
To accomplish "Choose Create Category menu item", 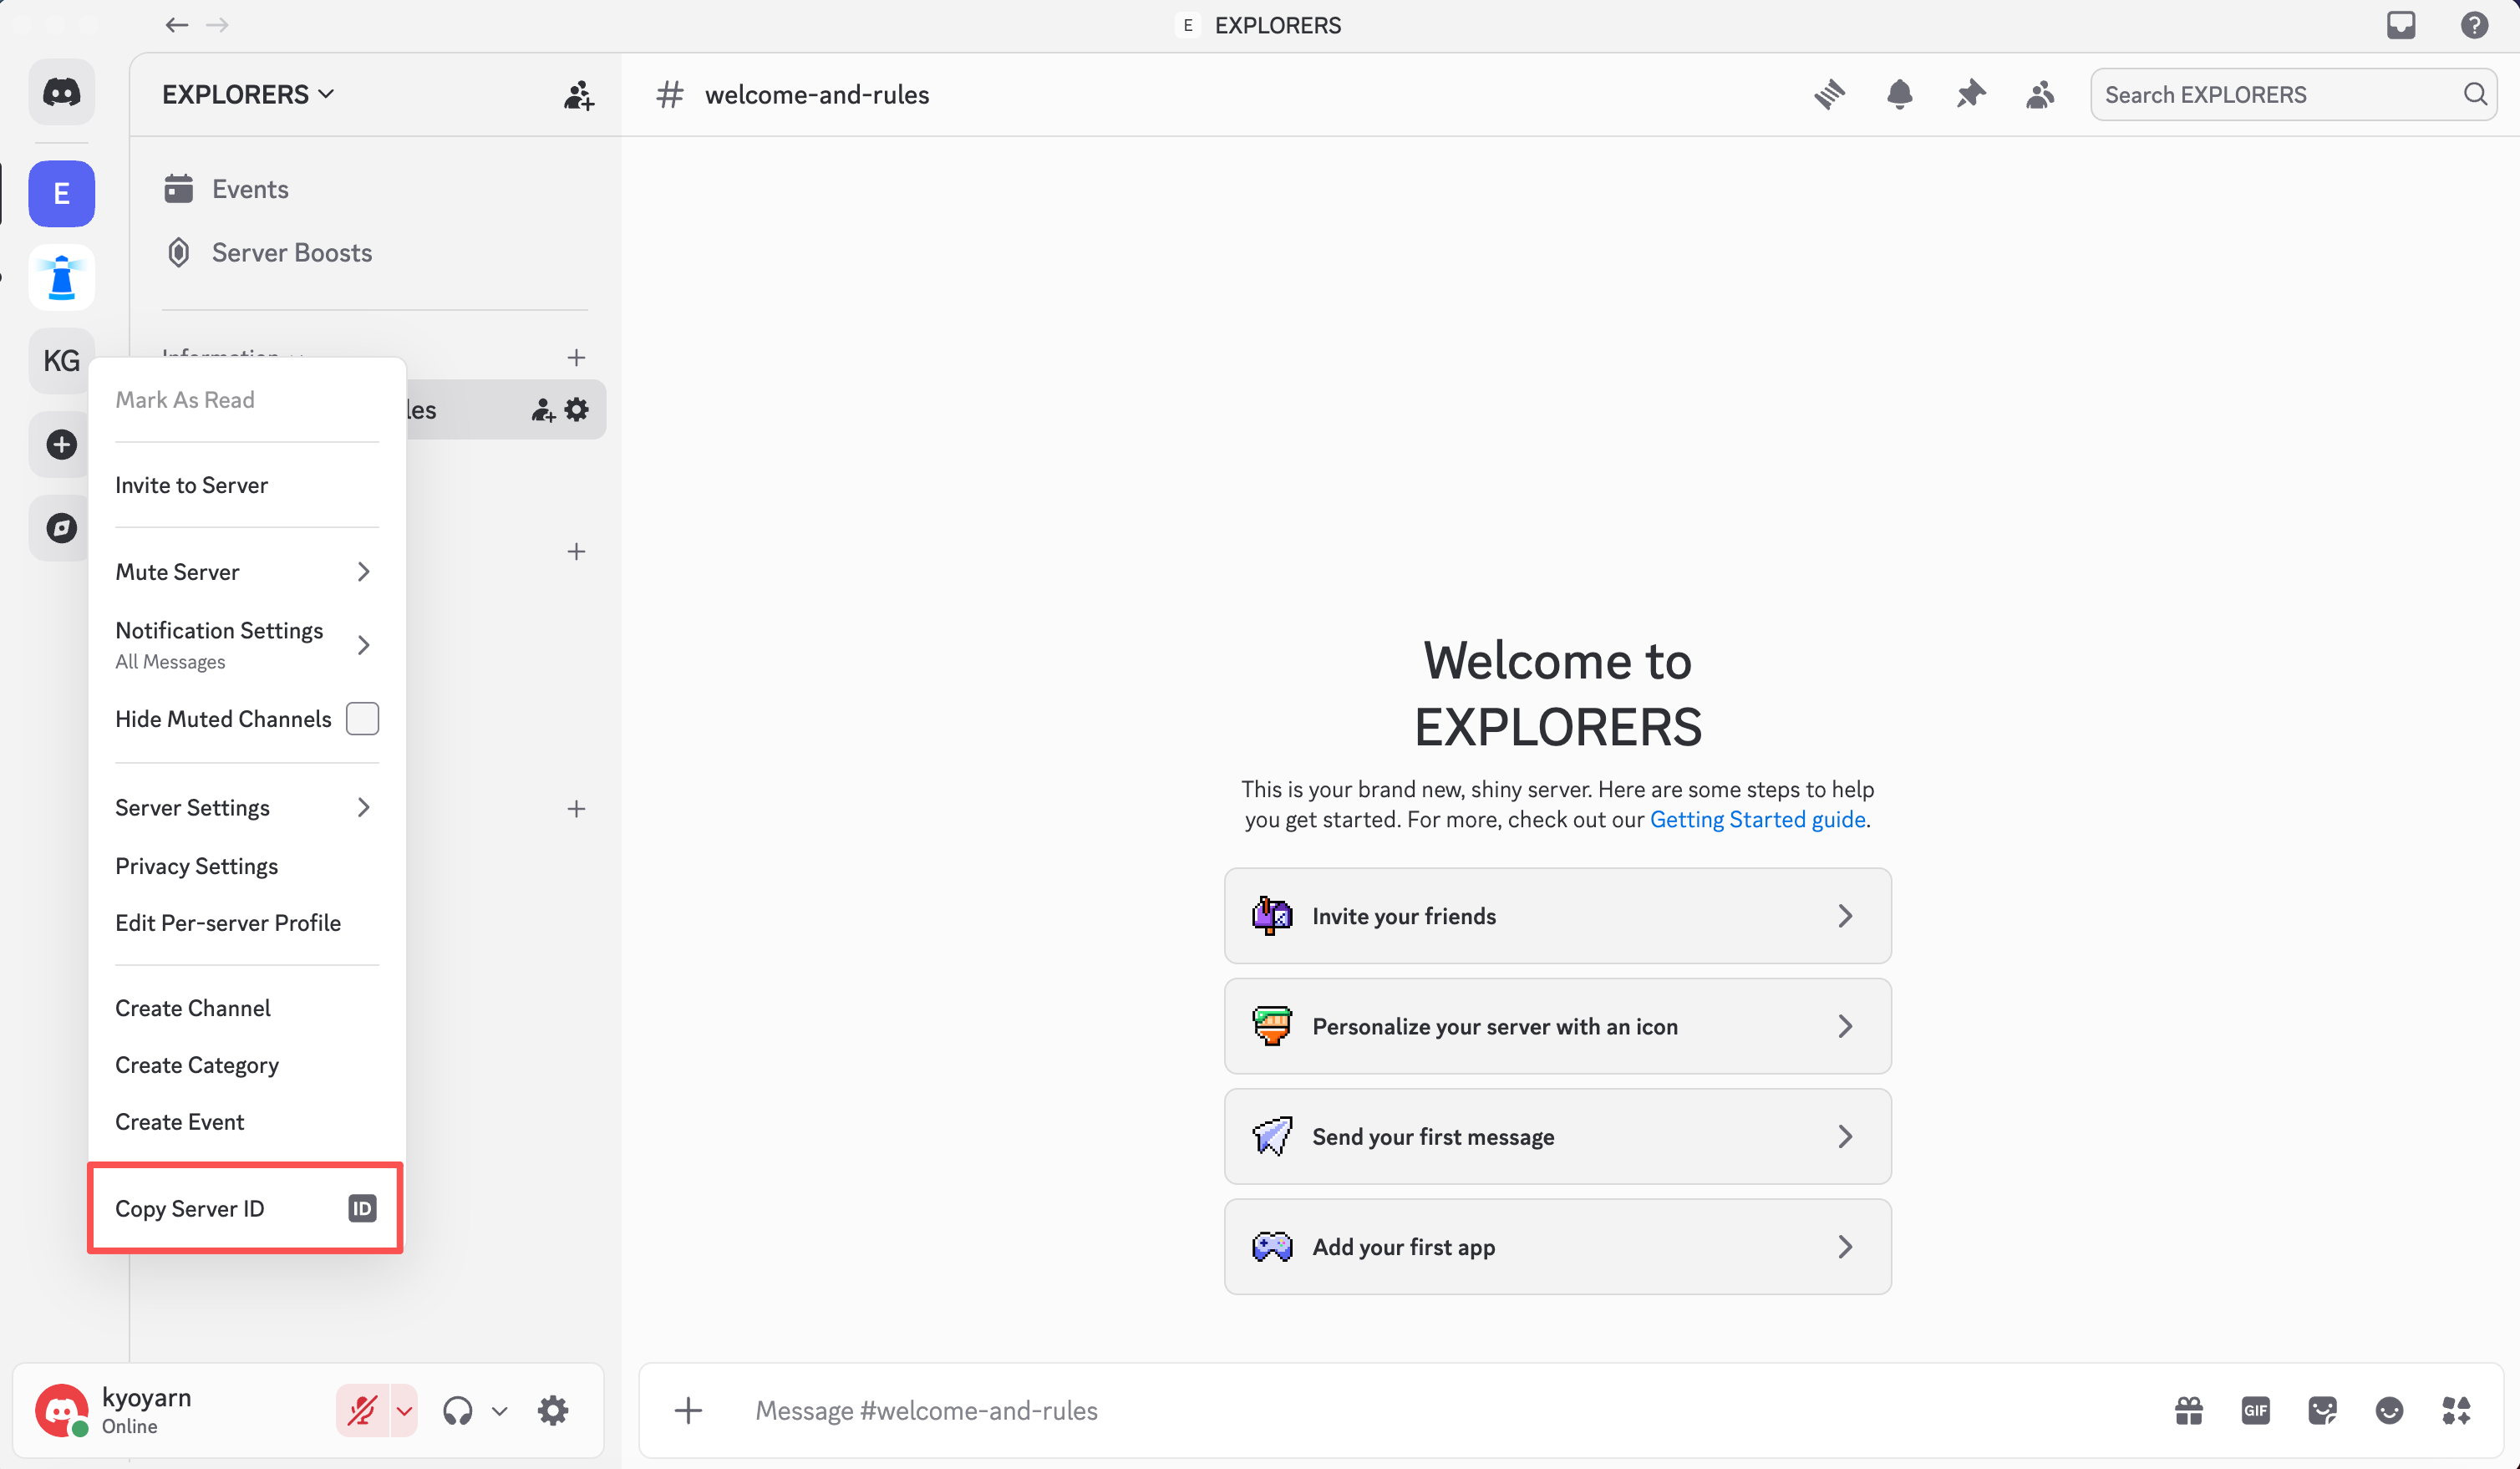I will pyautogui.click(x=247, y=1064).
